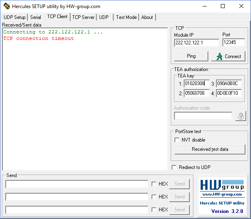Select the TCP Client tab
This screenshot has width=251, height=219.
tap(57, 17)
